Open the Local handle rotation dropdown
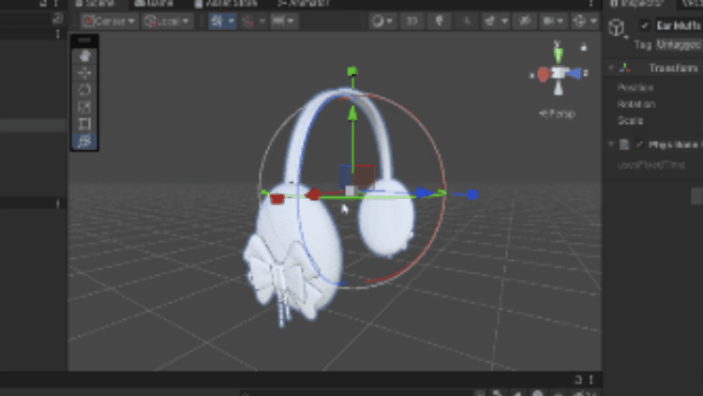Viewport: 703px width, 396px height. click(169, 21)
